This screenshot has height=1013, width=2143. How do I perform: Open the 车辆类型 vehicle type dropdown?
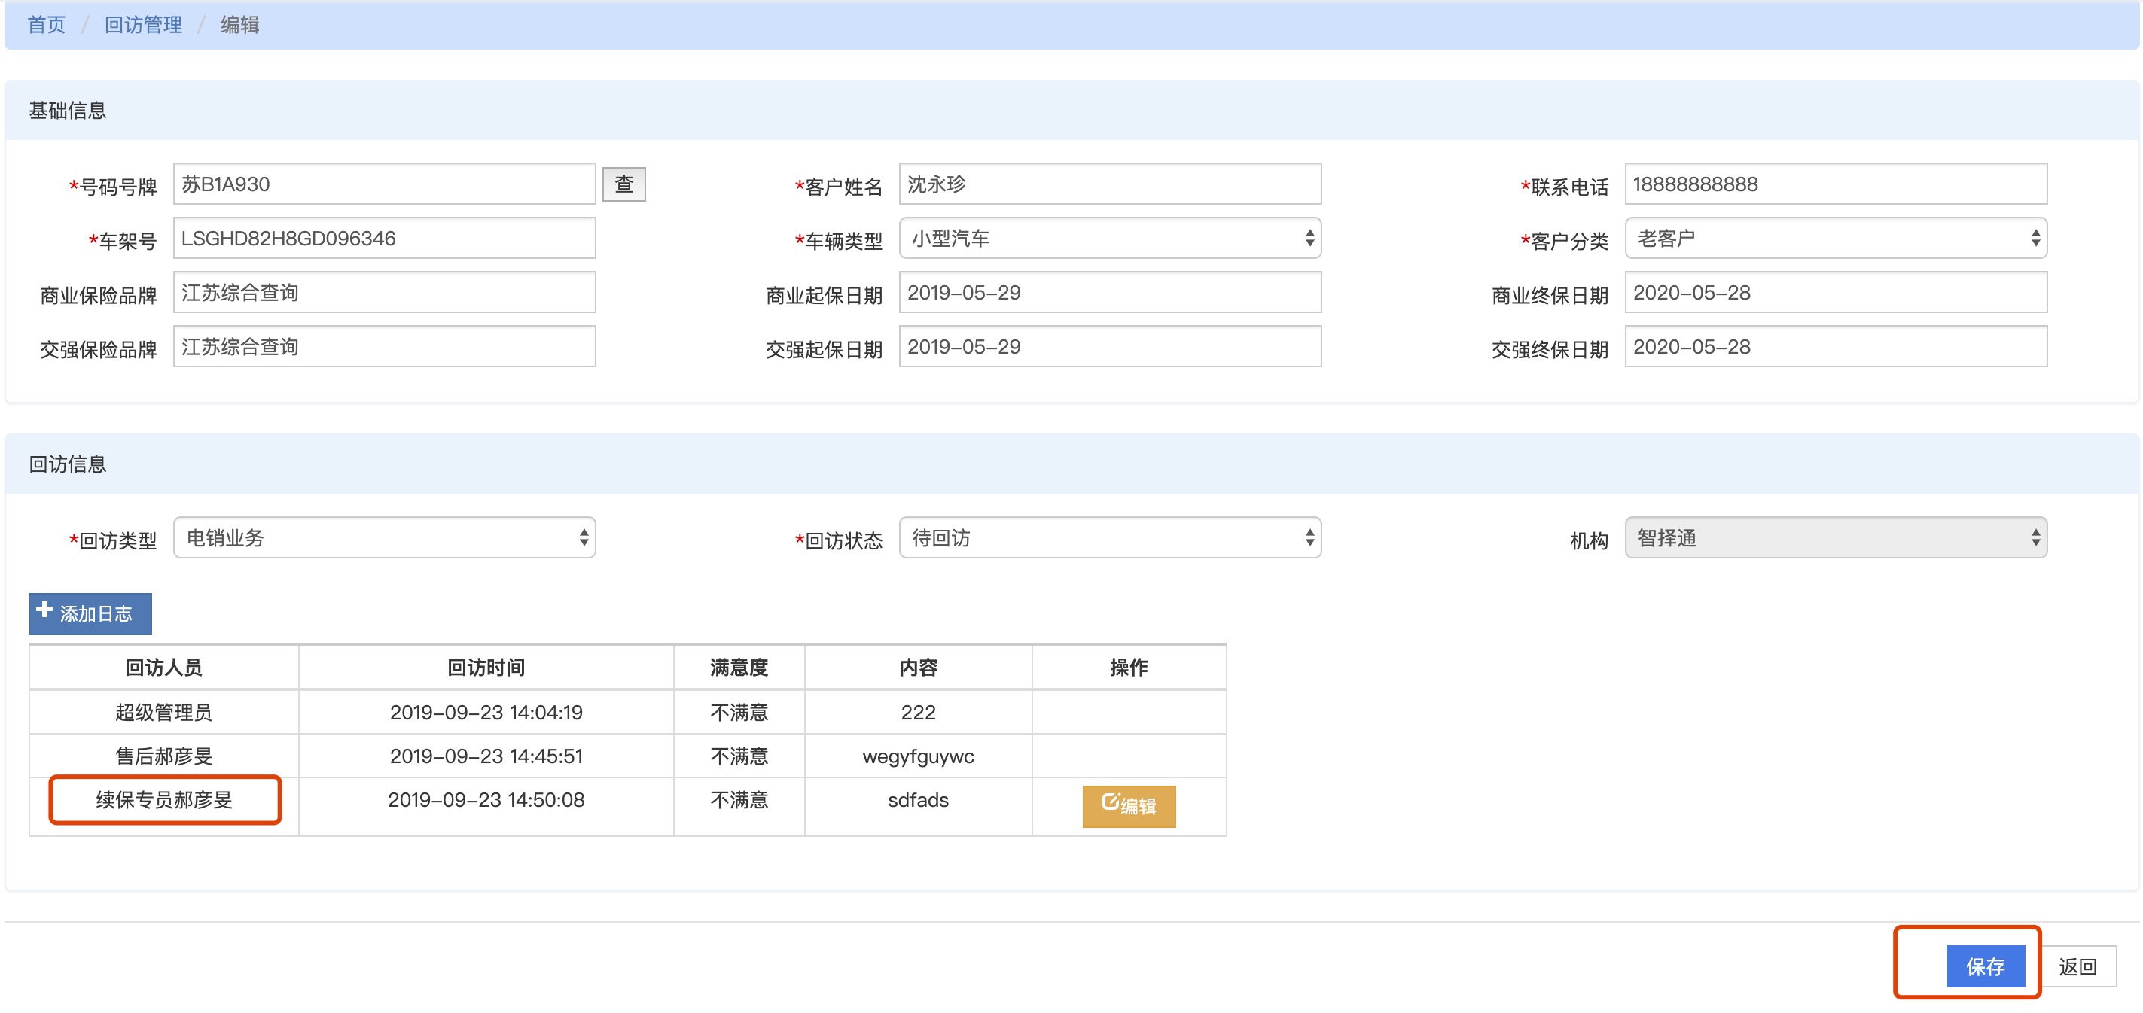click(x=1109, y=239)
